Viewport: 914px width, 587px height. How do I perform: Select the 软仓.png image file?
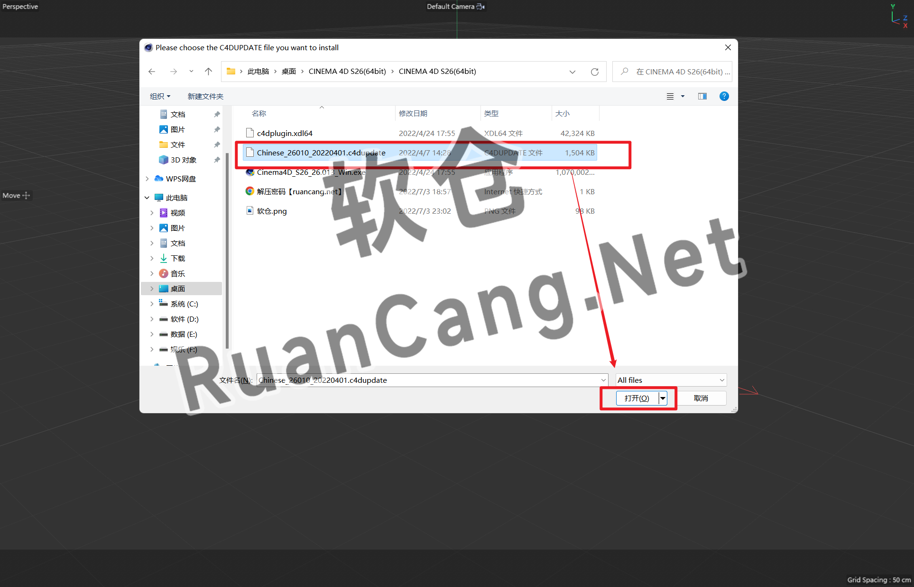[271, 211]
